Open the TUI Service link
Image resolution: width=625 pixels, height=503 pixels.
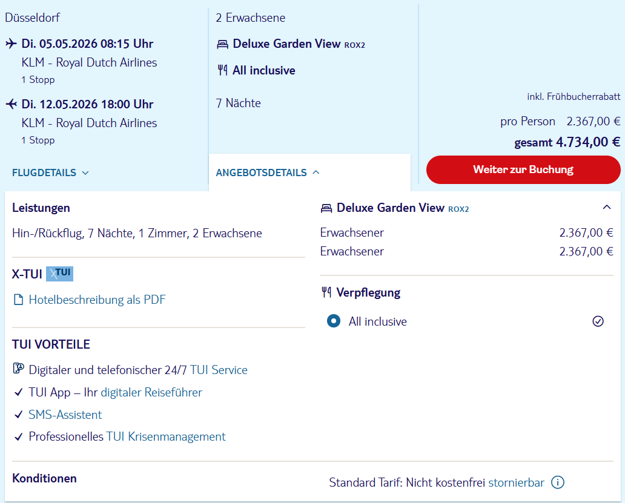point(219,370)
